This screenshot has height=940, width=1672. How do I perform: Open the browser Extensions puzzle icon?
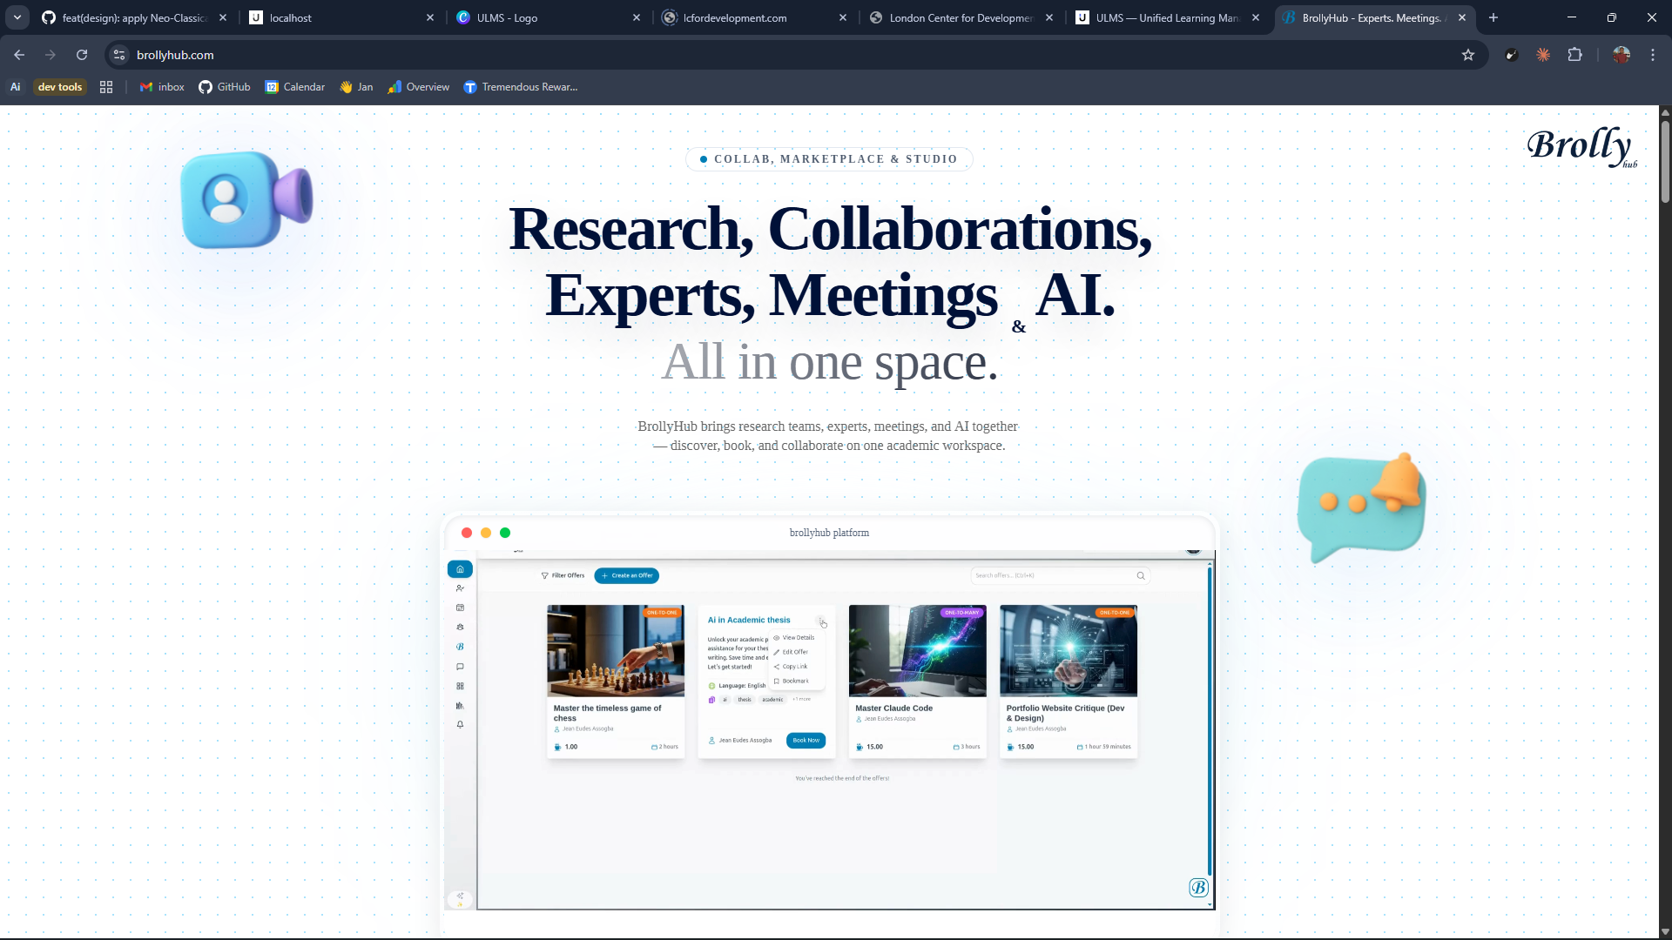point(1574,55)
